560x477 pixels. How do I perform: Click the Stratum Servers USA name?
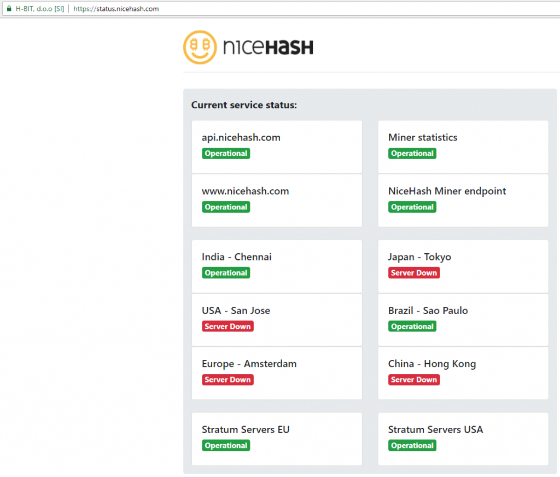pos(435,429)
